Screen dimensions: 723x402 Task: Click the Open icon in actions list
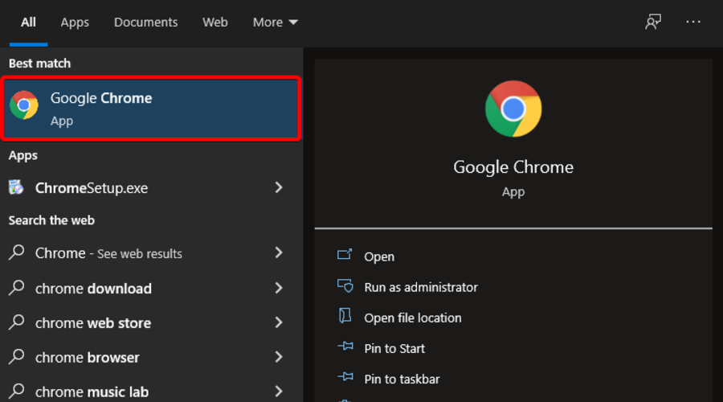coord(345,256)
